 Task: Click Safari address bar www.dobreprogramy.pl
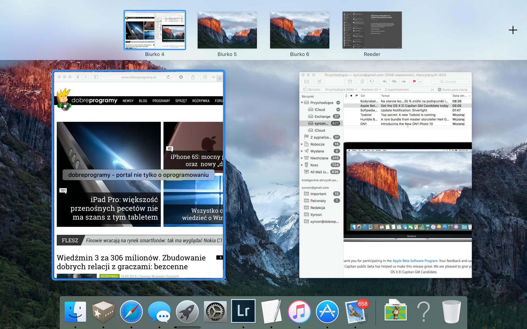[x=138, y=77]
